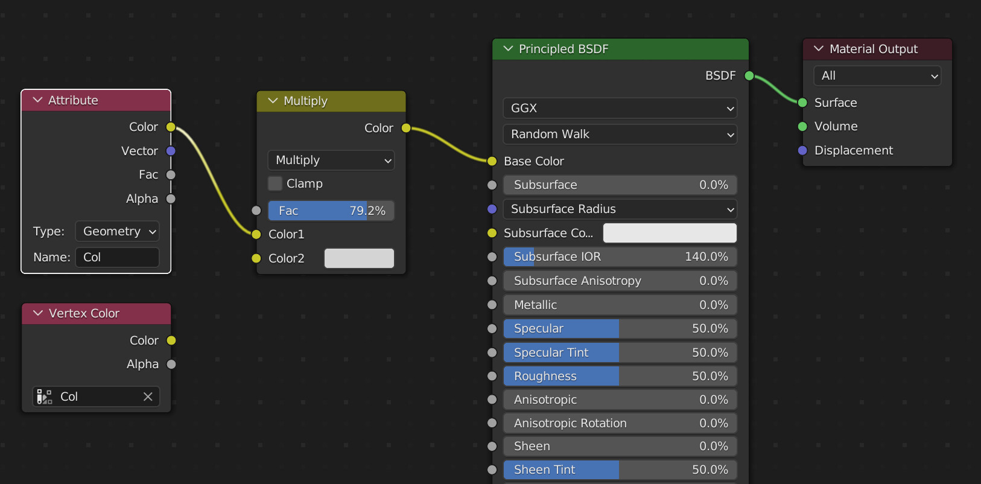
Task: Click the Surface input socket on Material Output
Action: pyautogui.click(x=802, y=103)
